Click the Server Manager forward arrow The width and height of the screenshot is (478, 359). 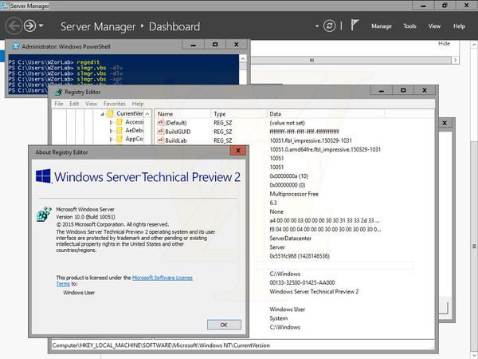pyautogui.click(x=30, y=26)
